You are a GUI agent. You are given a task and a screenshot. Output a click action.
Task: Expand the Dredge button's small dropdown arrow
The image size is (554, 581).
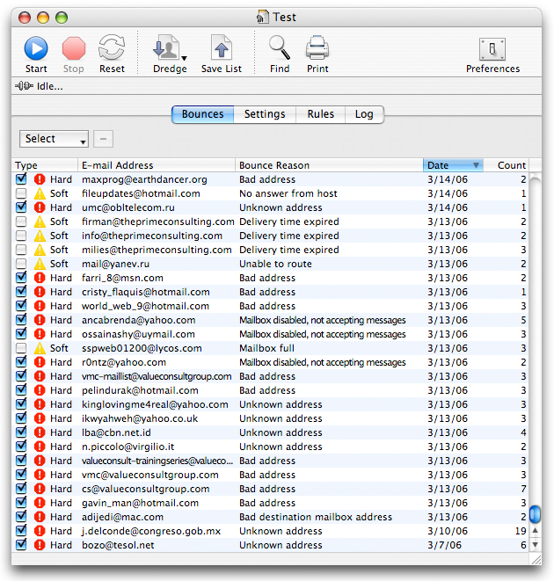point(185,58)
